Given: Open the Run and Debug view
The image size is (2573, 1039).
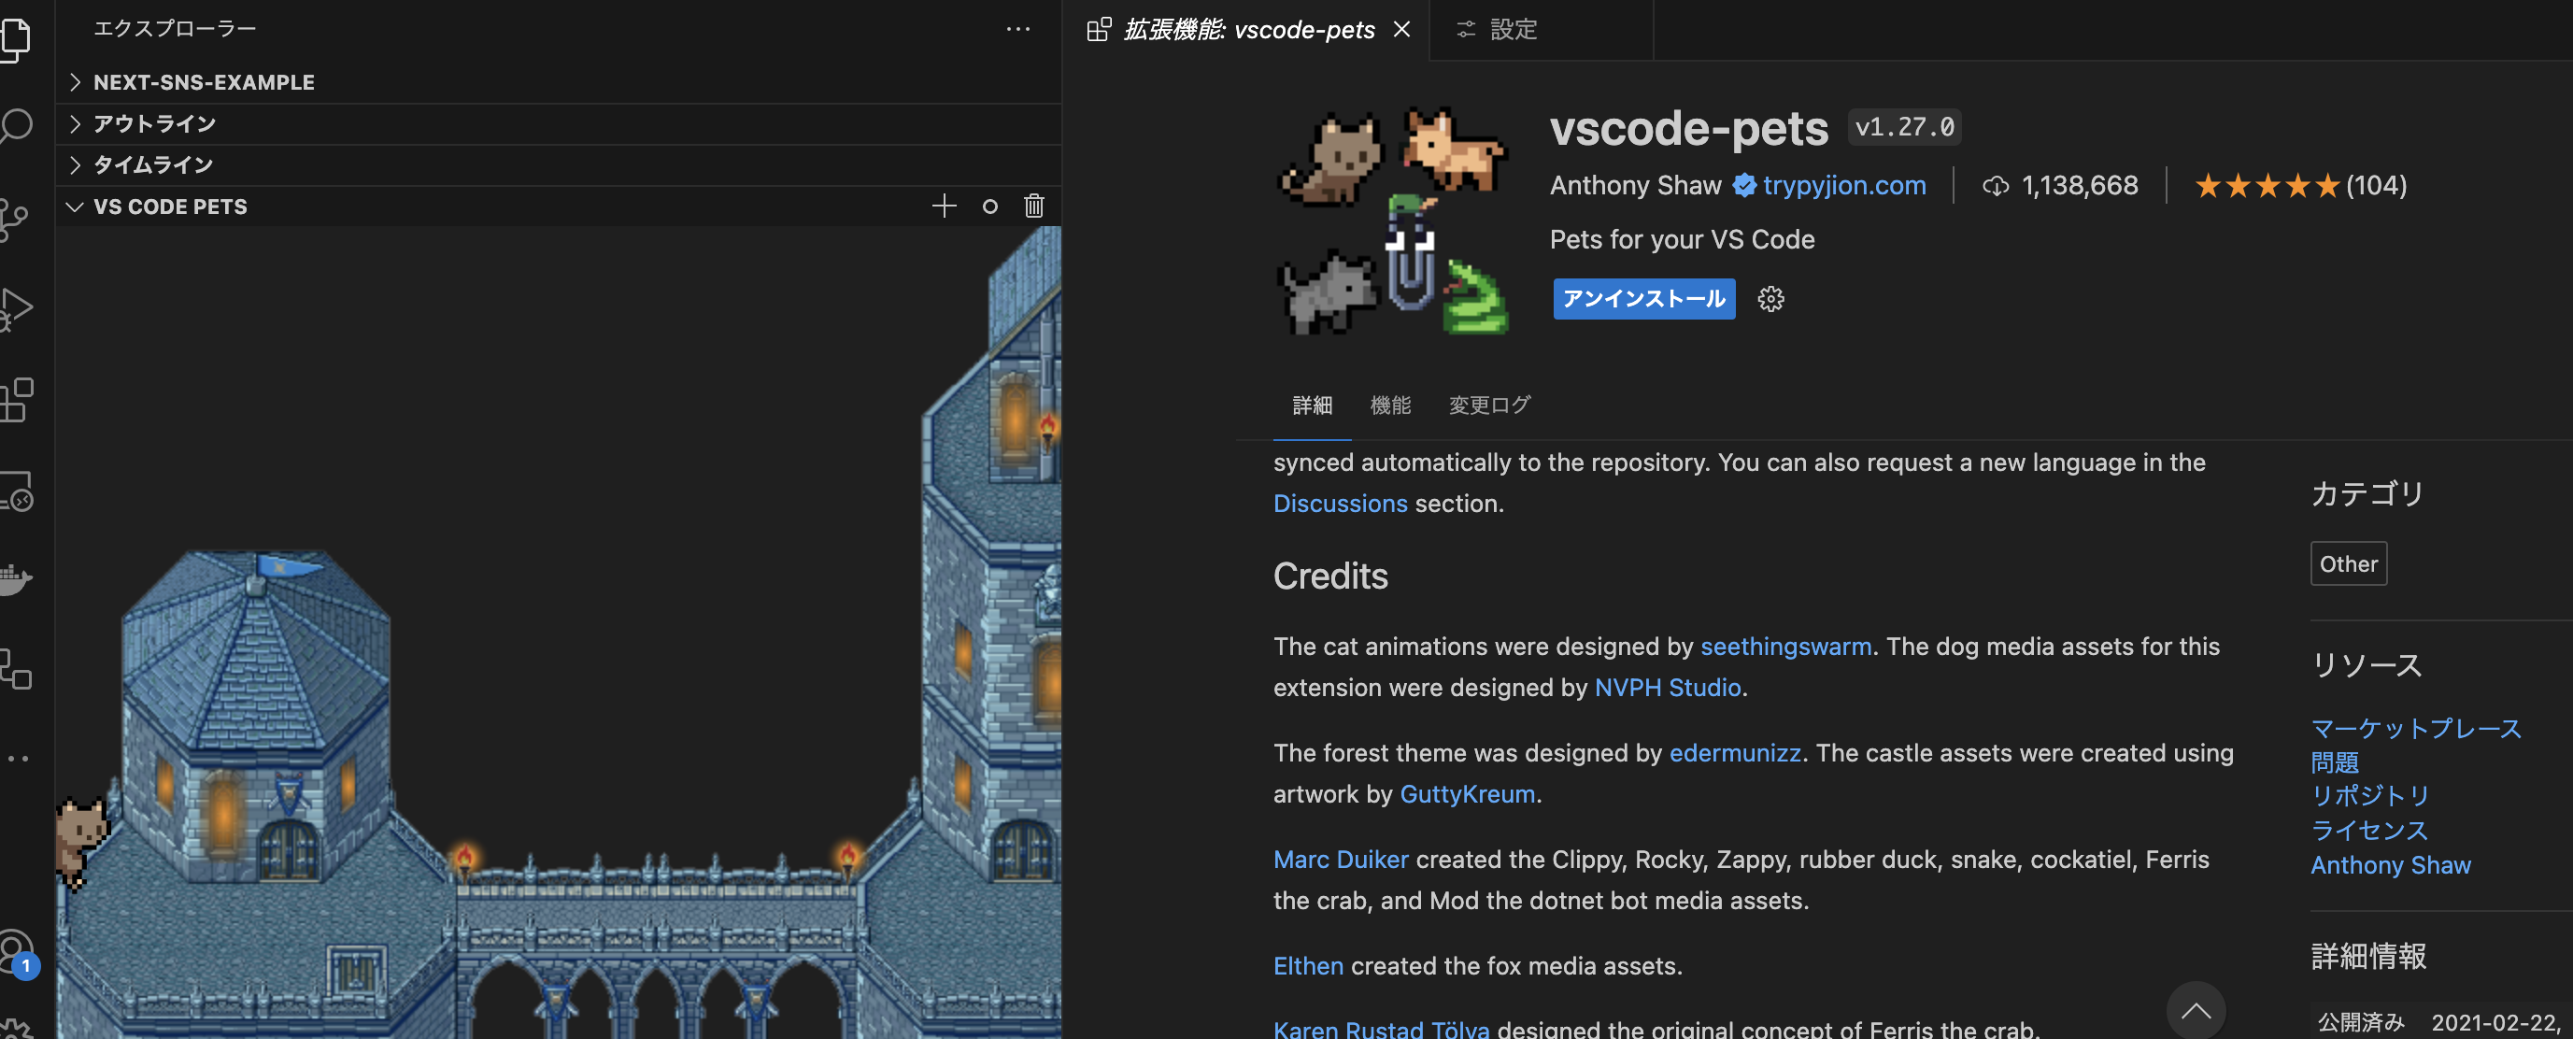Looking at the screenshot, I should (18, 307).
